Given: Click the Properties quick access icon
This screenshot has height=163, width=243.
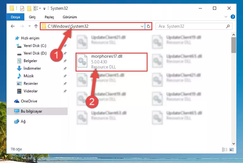Looking at the screenshot, I should pyautogui.click(x=22, y=8).
